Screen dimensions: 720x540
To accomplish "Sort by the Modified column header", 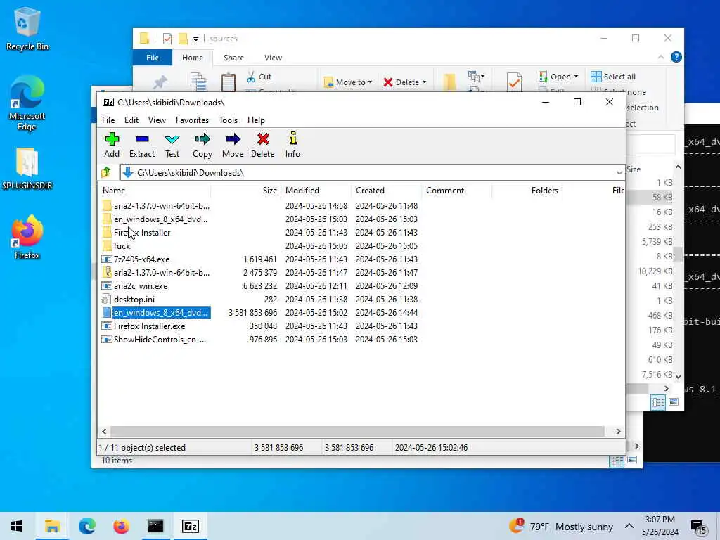I will coord(316,190).
